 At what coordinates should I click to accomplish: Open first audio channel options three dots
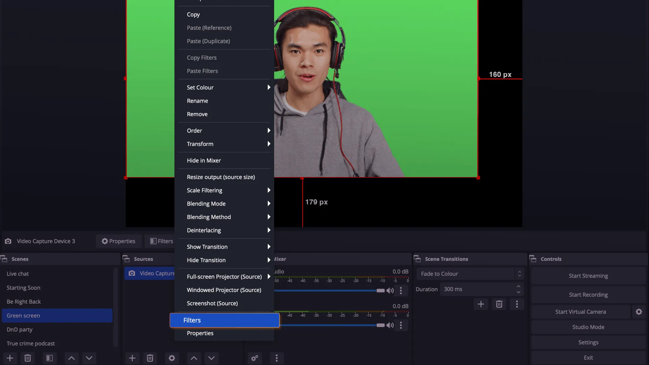[x=401, y=291]
